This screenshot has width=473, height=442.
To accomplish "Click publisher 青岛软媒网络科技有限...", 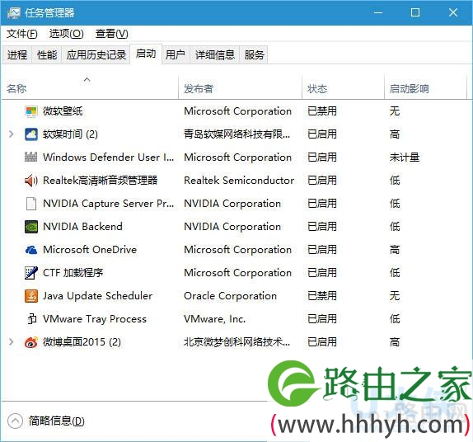I will point(236,134).
